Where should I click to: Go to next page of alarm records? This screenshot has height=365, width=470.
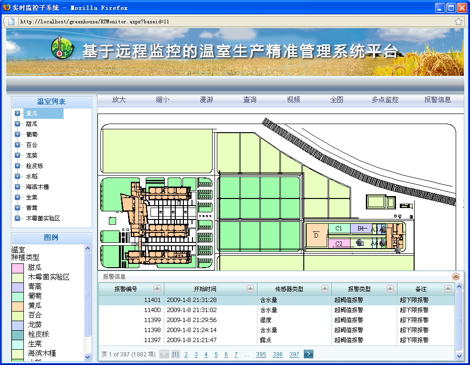click(309, 354)
